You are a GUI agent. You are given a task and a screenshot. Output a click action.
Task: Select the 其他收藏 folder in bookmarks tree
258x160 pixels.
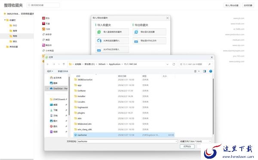point(12,47)
